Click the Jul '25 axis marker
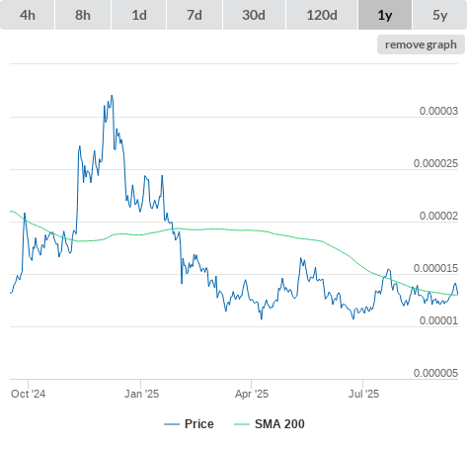Viewport: 468px width, 450px height. (x=363, y=394)
